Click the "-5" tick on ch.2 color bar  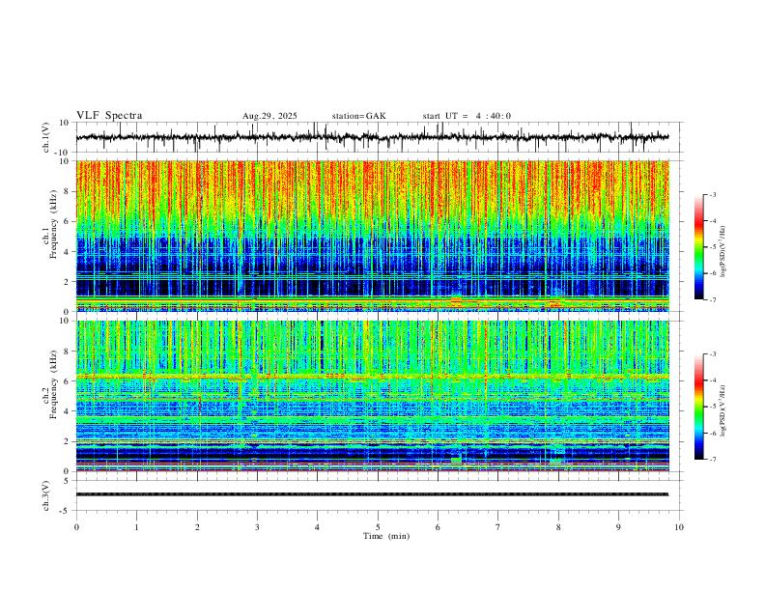(x=712, y=407)
